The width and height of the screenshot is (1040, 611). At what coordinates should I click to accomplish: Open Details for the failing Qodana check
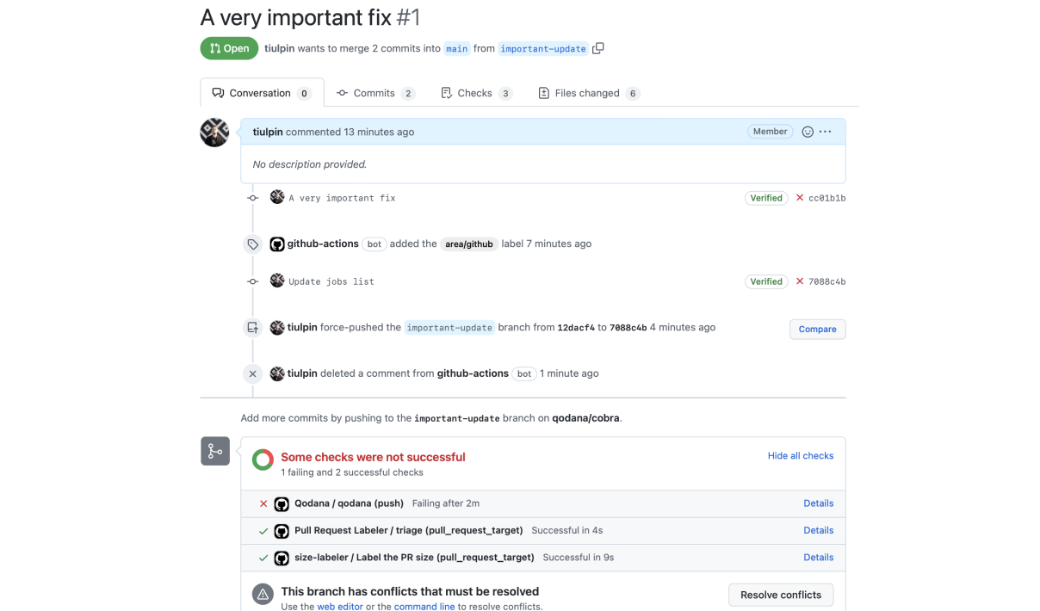click(818, 503)
